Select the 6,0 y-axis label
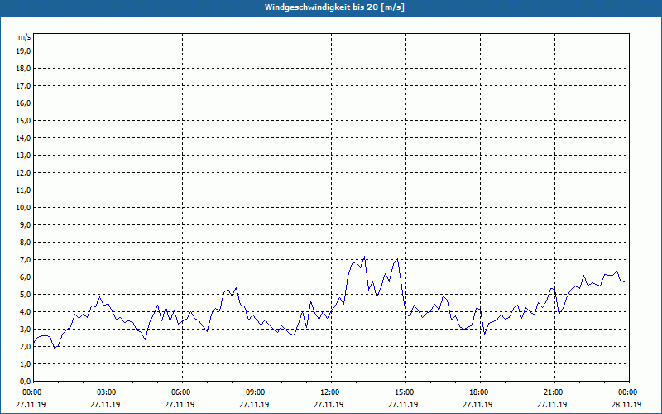This screenshot has height=414, width=662. point(25,277)
